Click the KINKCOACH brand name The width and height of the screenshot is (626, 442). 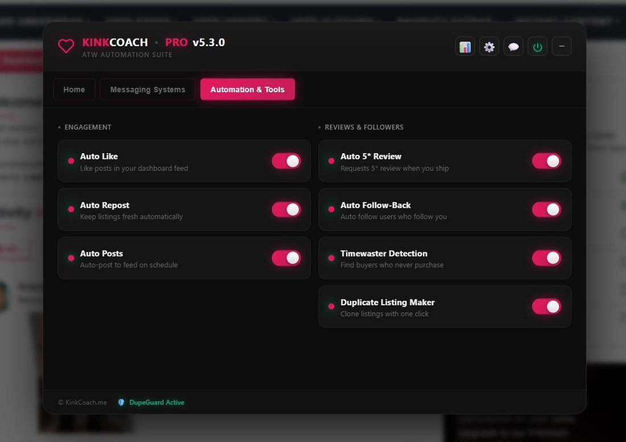(x=115, y=42)
